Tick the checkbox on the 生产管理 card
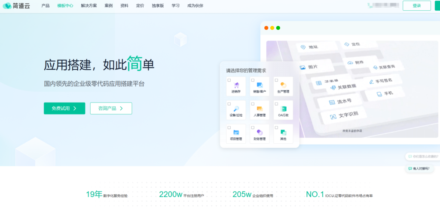Image resolution: width=440 pixels, height=217 pixels. pos(276,80)
